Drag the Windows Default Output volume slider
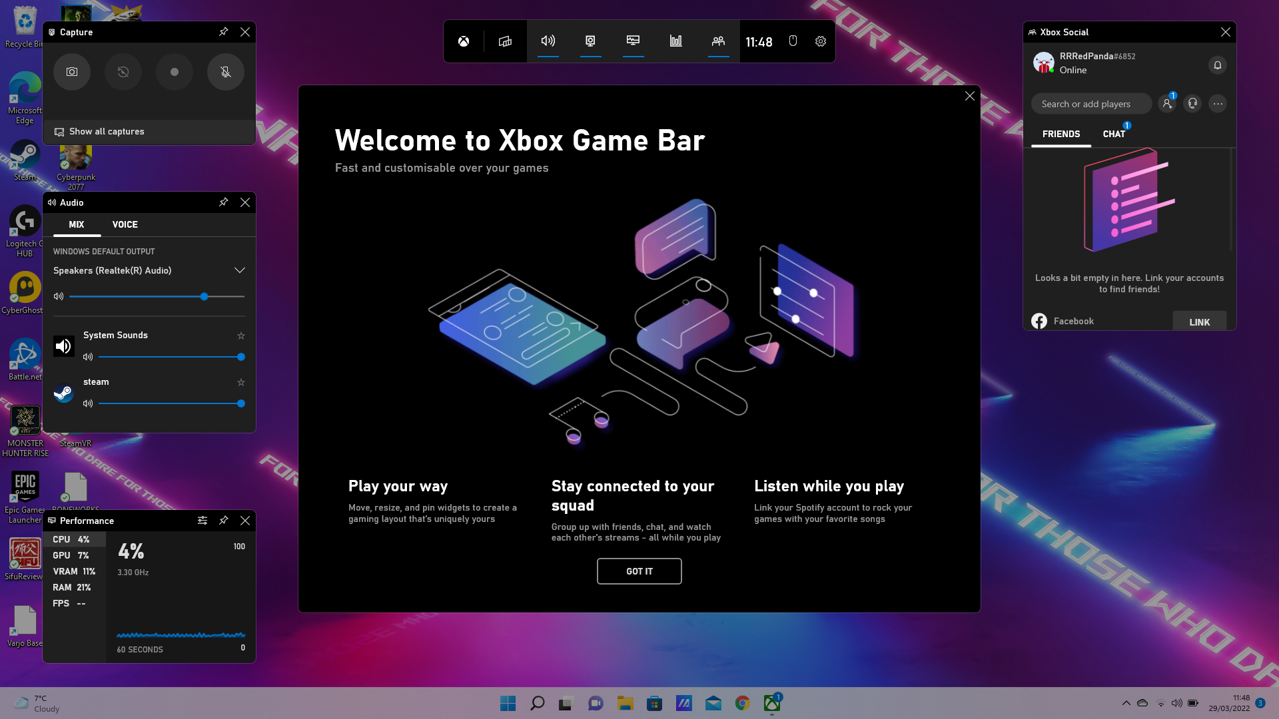 click(x=205, y=296)
